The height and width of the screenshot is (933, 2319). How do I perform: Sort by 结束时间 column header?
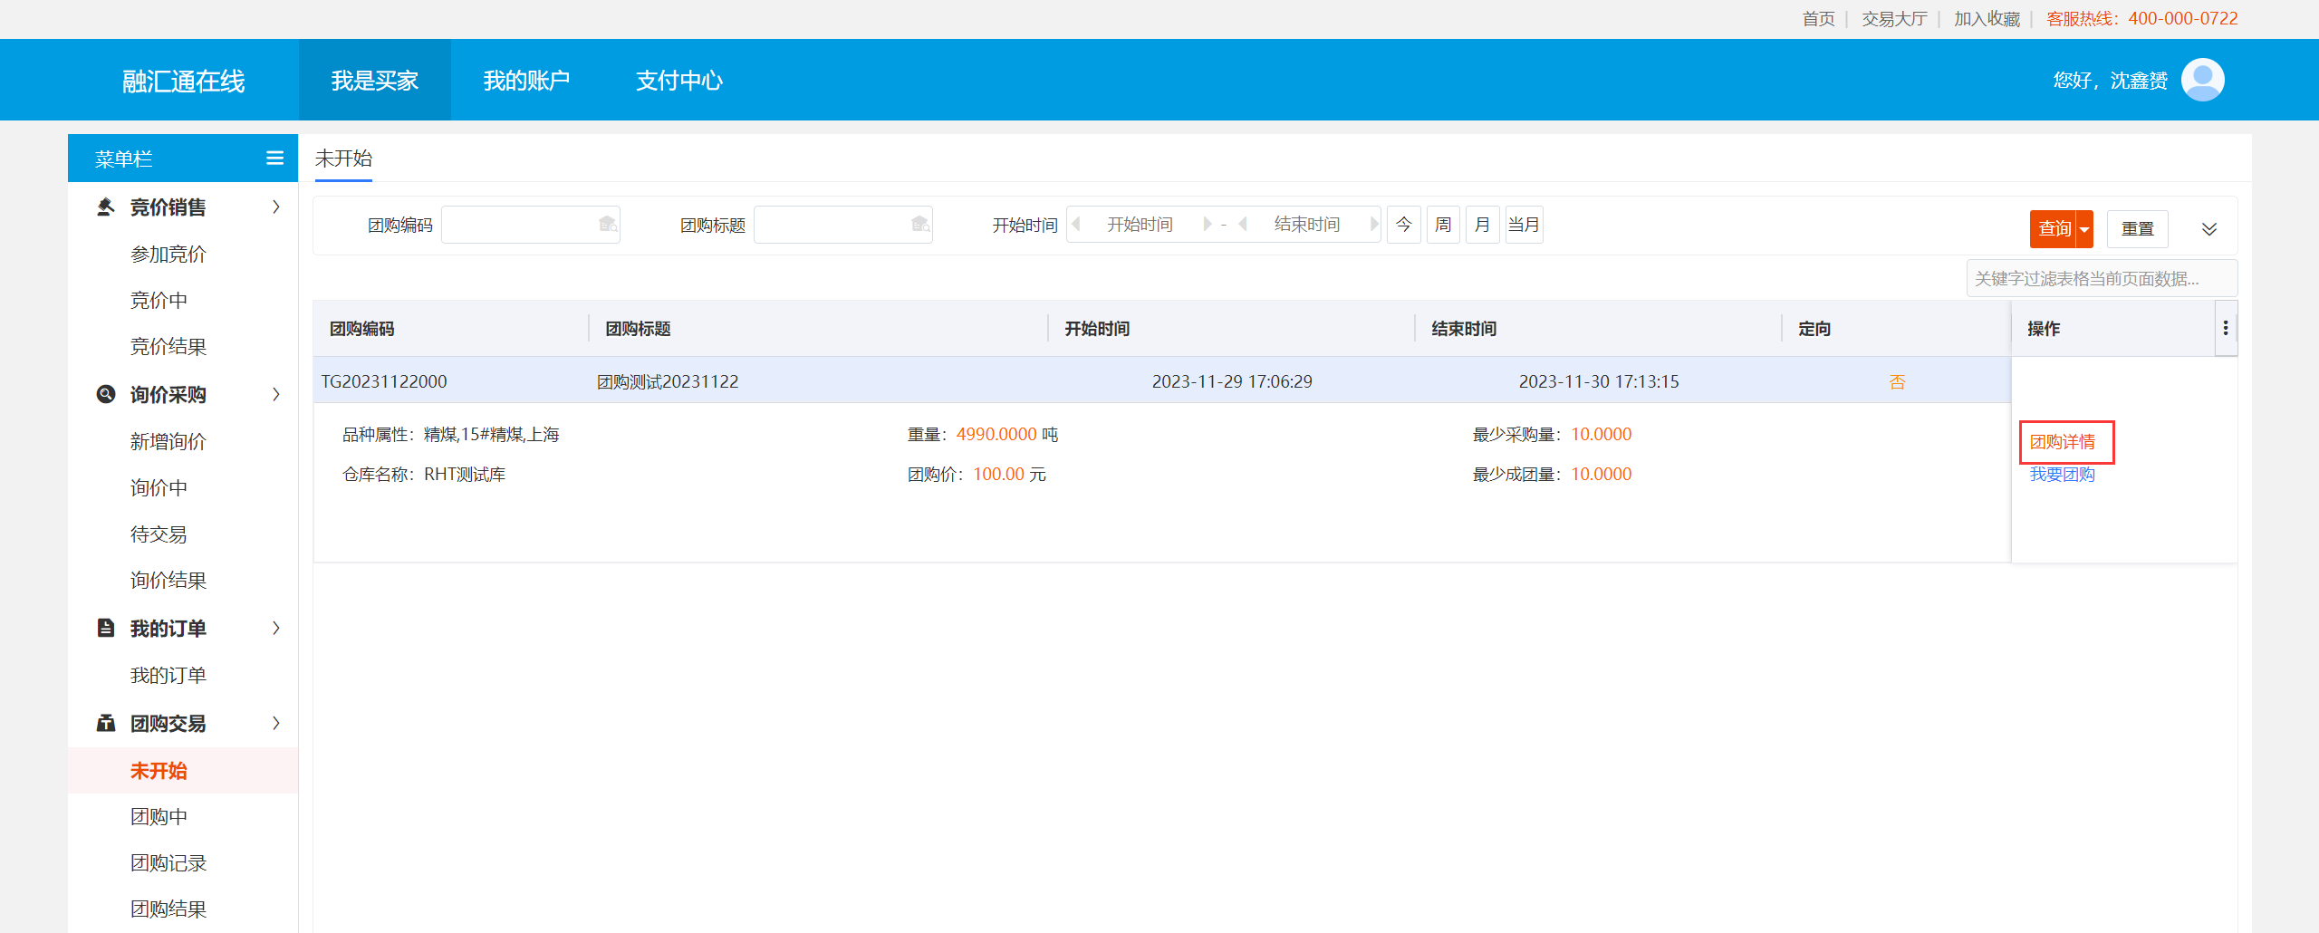coord(1464,328)
